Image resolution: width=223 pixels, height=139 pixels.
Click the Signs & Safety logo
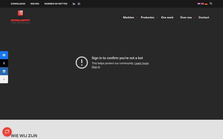tap(20, 17)
